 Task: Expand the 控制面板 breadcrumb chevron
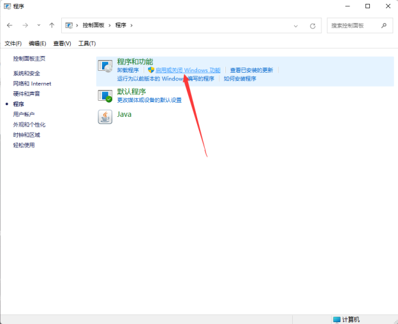pyautogui.click(x=111, y=26)
